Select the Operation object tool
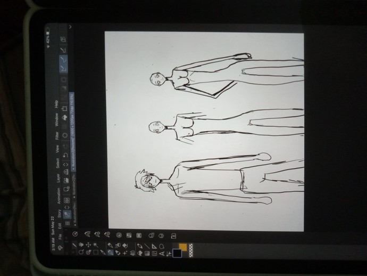 point(88,253)
